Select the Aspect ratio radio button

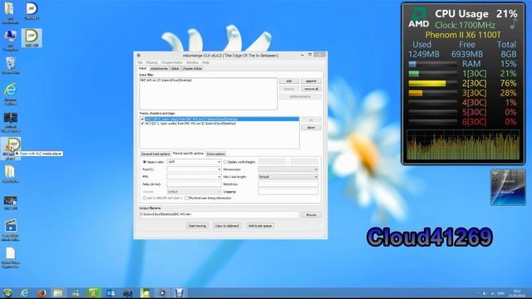(x=145, y=162)
